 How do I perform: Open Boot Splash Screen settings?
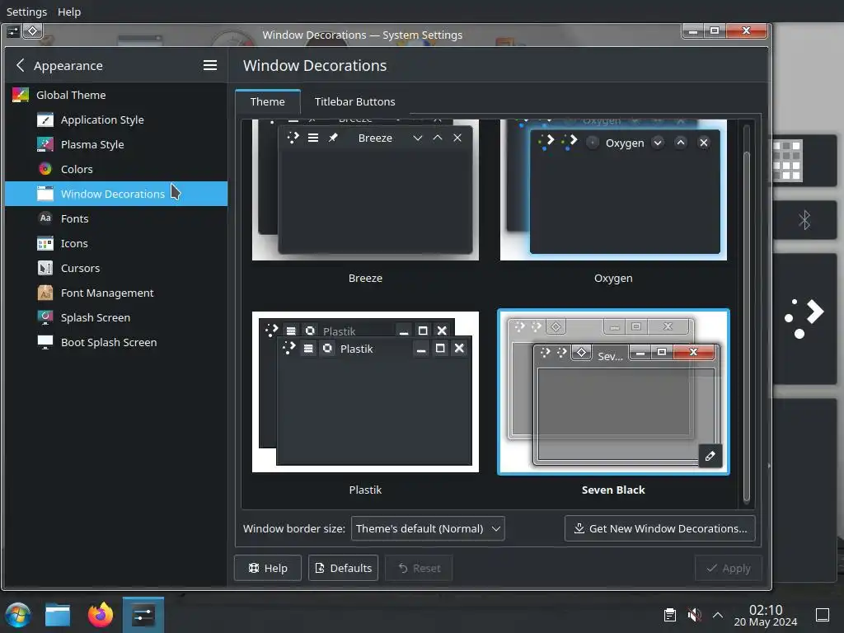coord(115,342)
